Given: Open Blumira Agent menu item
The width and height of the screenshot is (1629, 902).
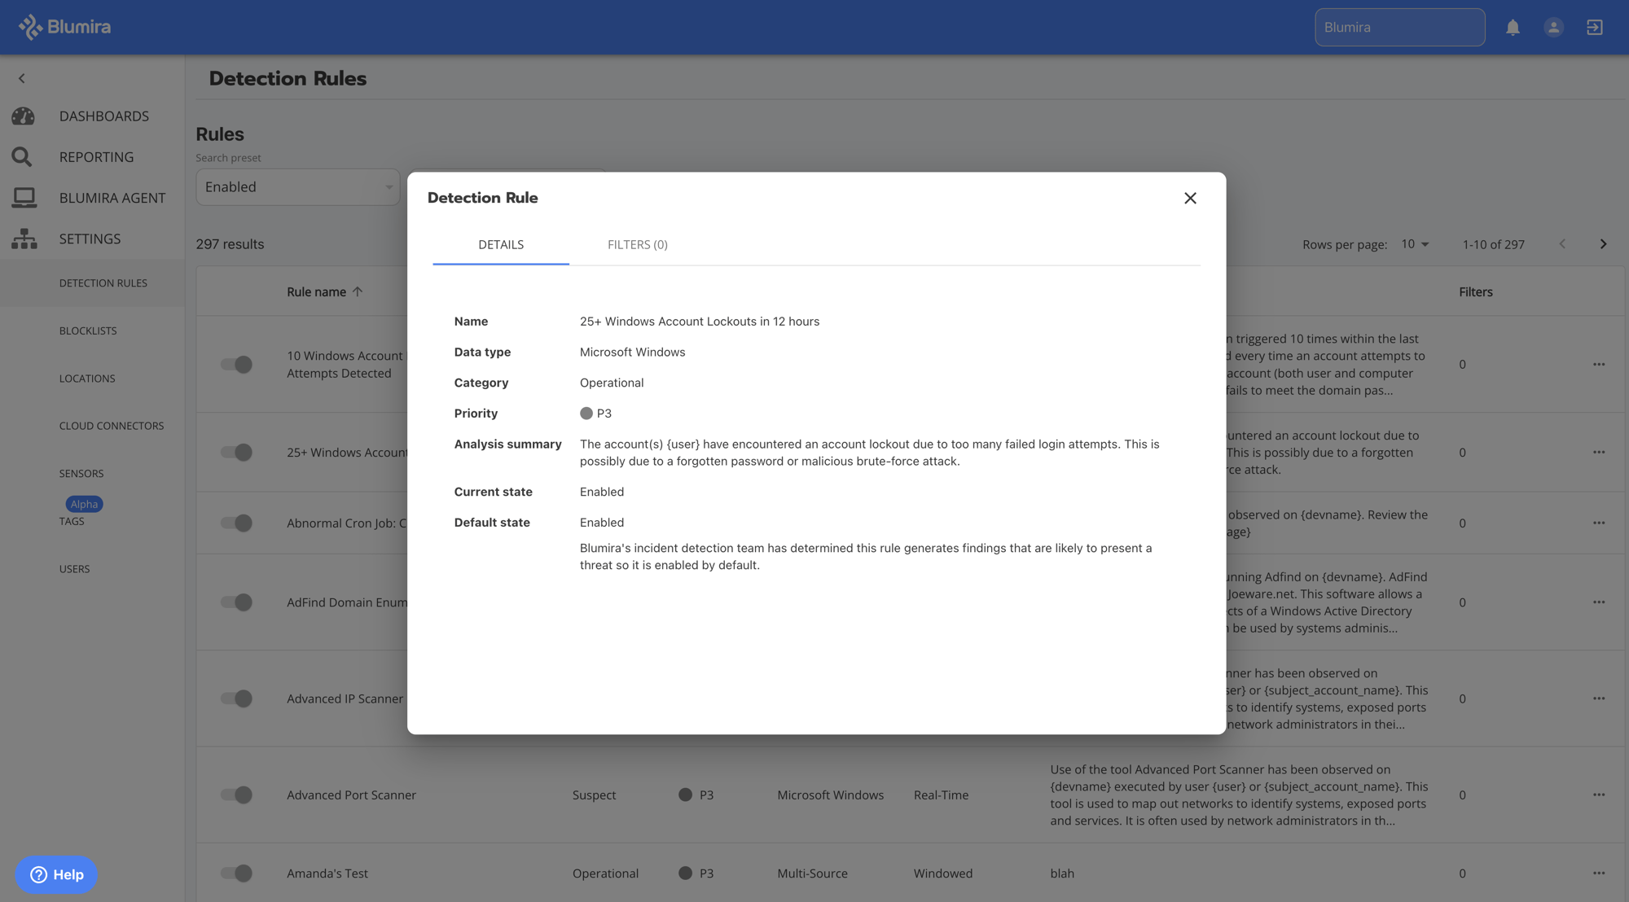Looking at the screenshot, I should (x=112, y=197).
